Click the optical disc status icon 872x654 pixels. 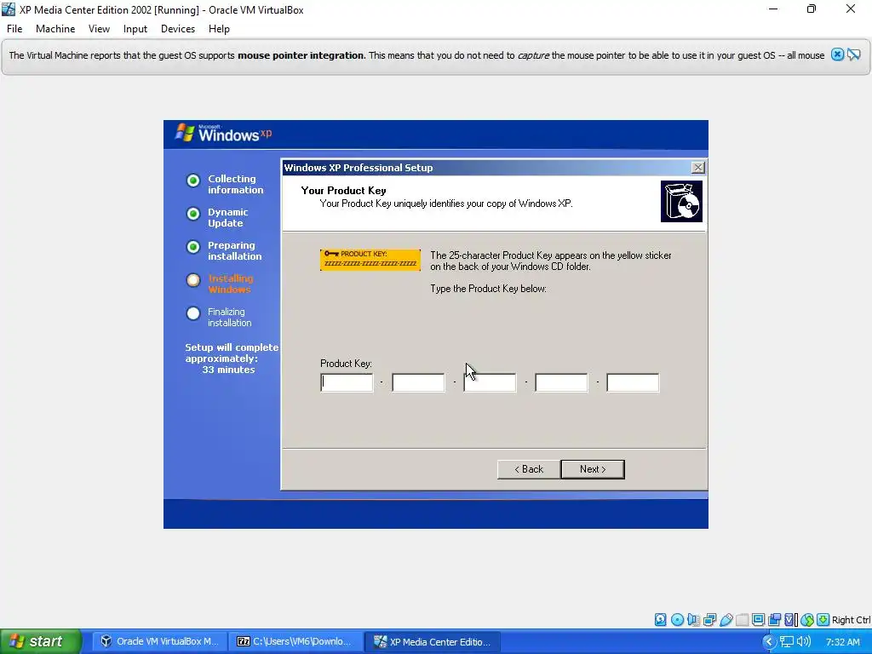(677, 620)
